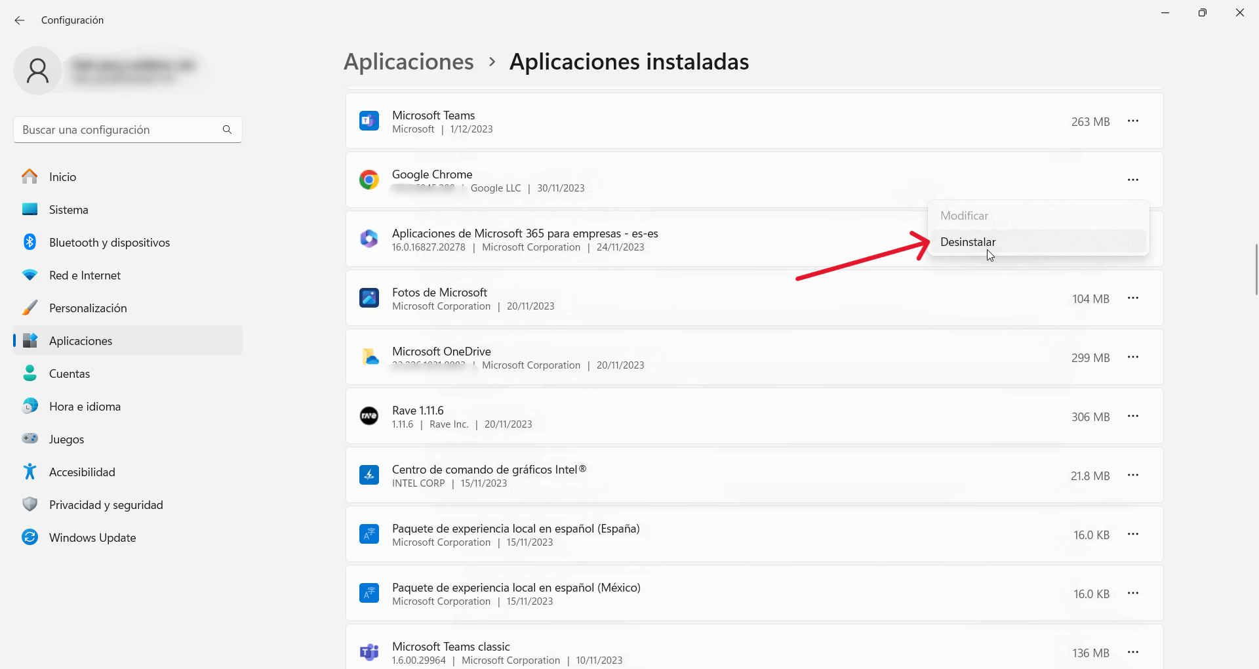Click the back arrow next to Configuración
Viewport: 1259px width, 669px height.
(20, 20)
